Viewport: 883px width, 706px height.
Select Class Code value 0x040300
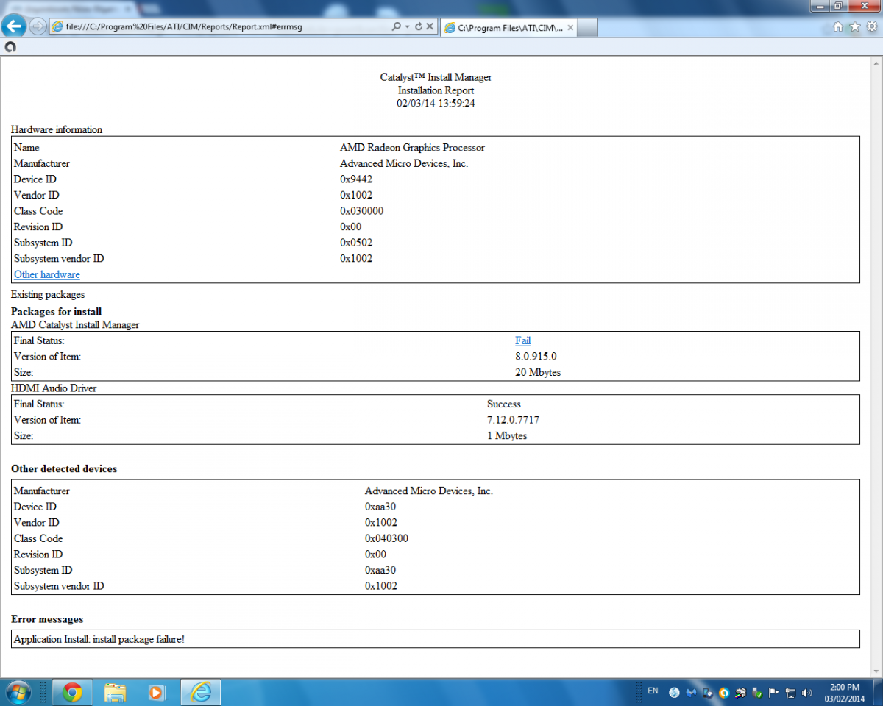pos(386,538)
